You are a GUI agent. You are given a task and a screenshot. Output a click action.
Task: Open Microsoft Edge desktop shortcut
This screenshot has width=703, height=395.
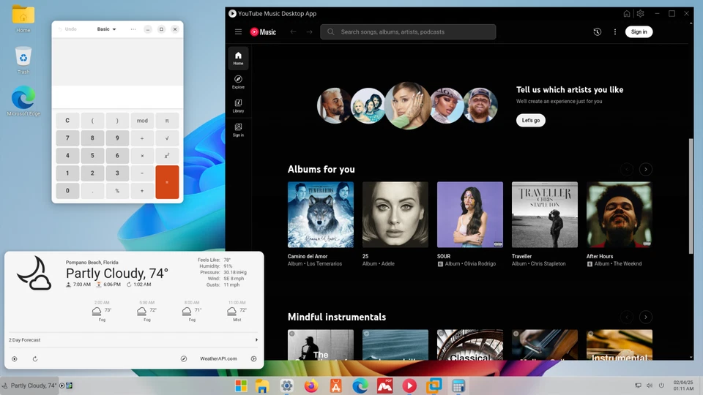[x=23, y=101]
